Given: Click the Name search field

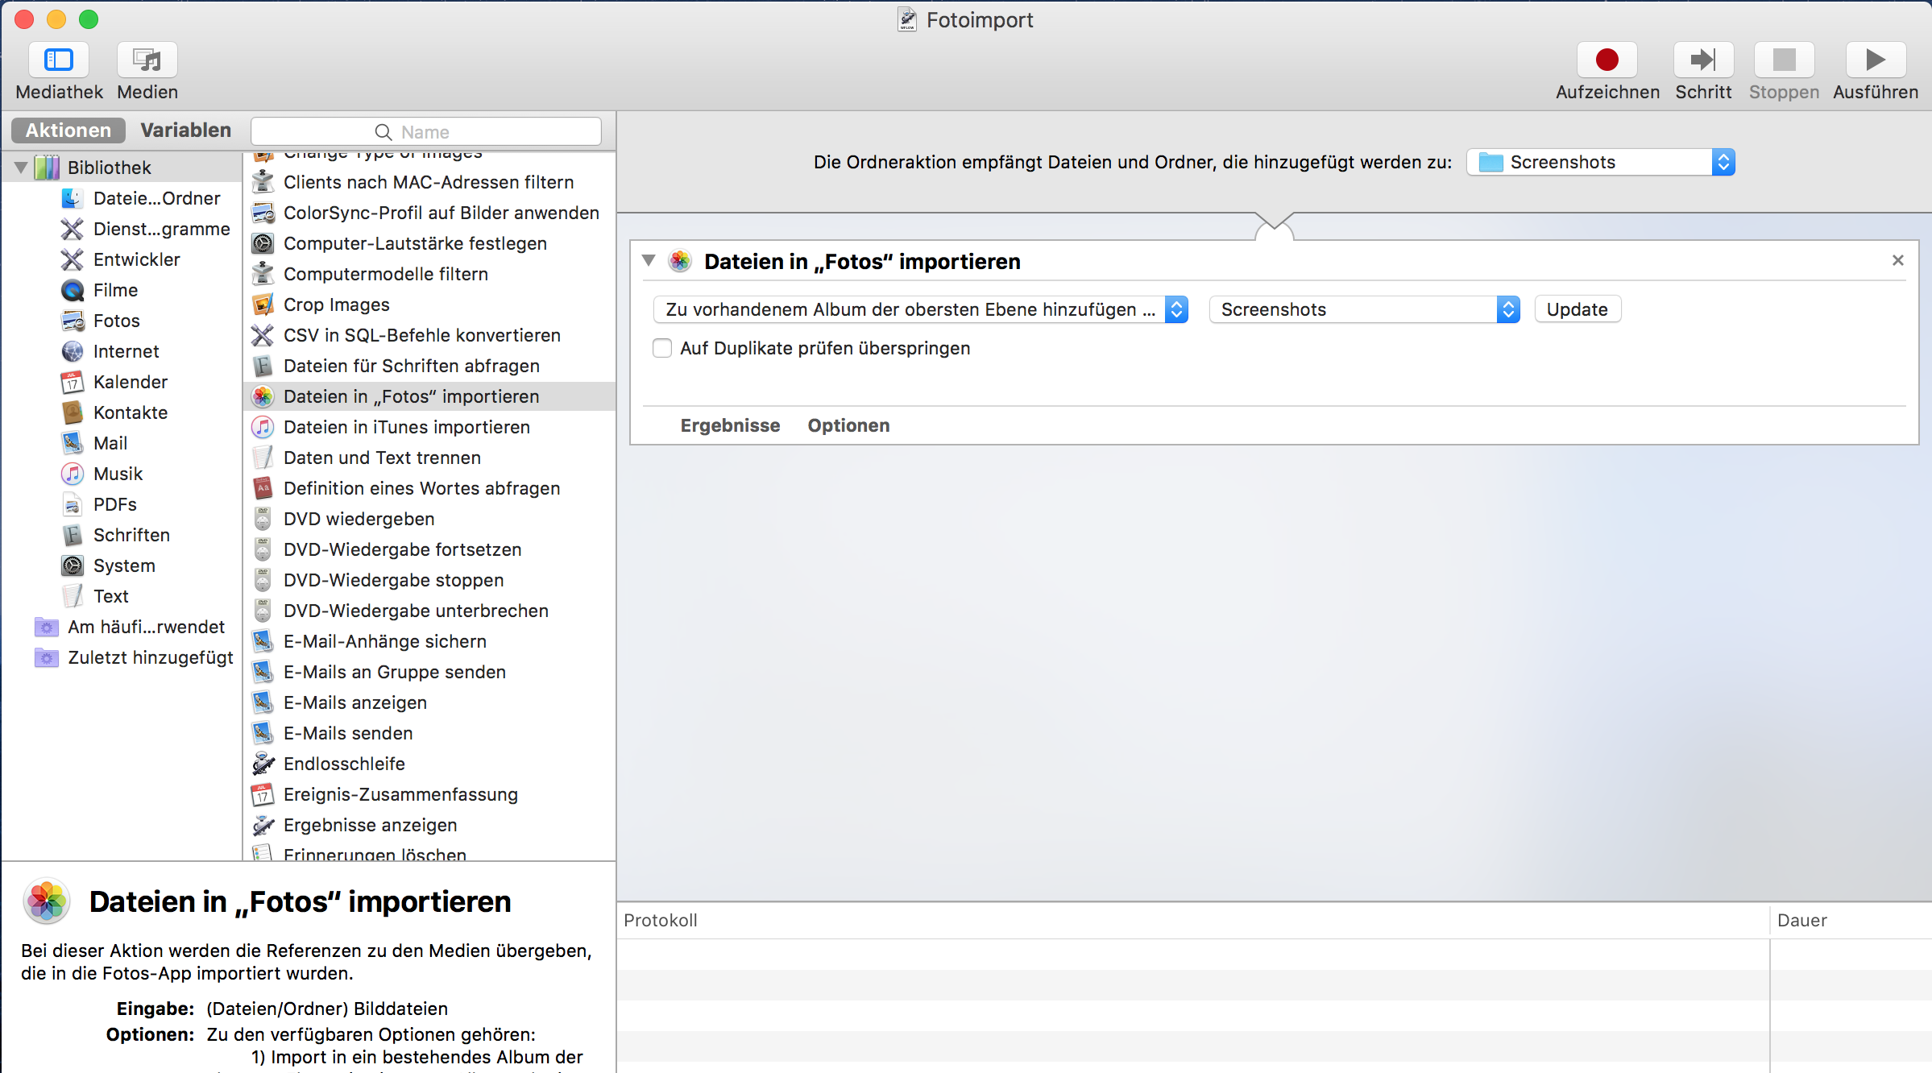Looking at the screenshot, I should point(425,131).
